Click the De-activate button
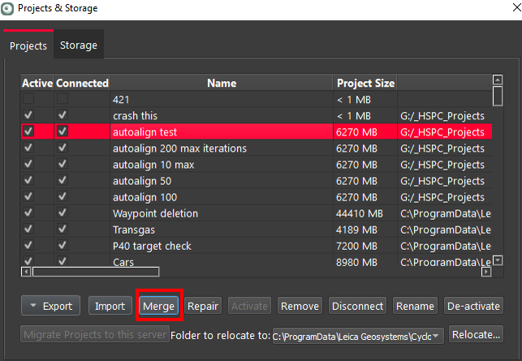 click(473, 306)
